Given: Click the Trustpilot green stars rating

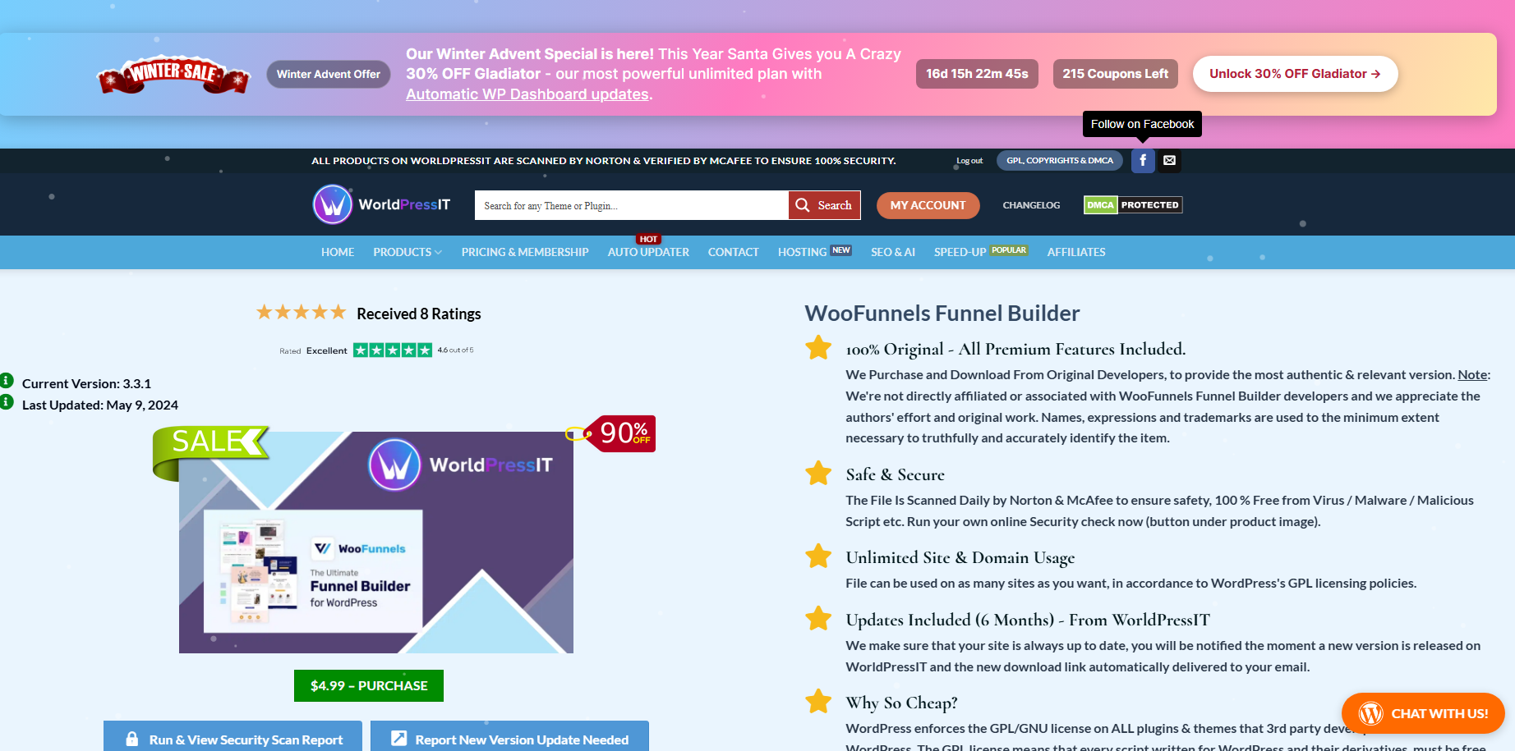Looking at the screenshot, I should [x=392, y=350].
